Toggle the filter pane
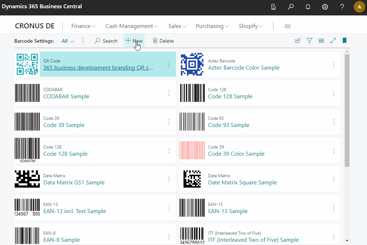 (x=309, y=41)
